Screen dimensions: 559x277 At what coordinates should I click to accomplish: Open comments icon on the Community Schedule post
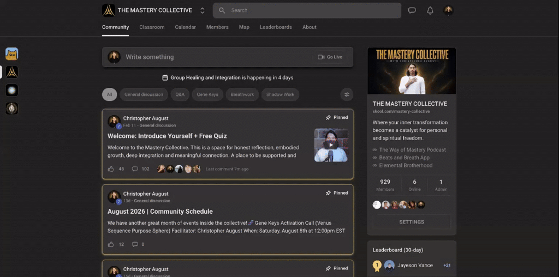pos(135,244)
